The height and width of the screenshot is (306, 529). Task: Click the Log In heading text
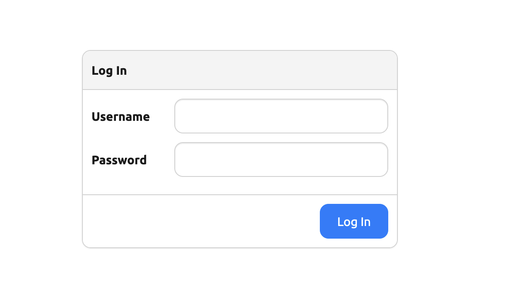point(109,70)
